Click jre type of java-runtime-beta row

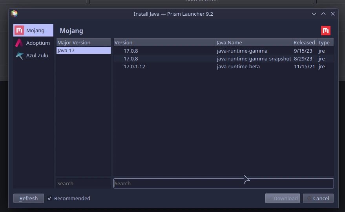(x=321, y=66)
